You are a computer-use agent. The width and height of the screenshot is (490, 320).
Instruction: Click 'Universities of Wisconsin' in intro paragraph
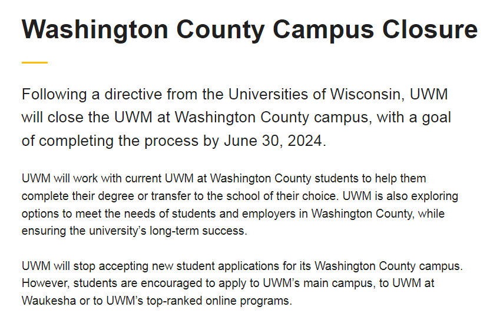point(314,94)
